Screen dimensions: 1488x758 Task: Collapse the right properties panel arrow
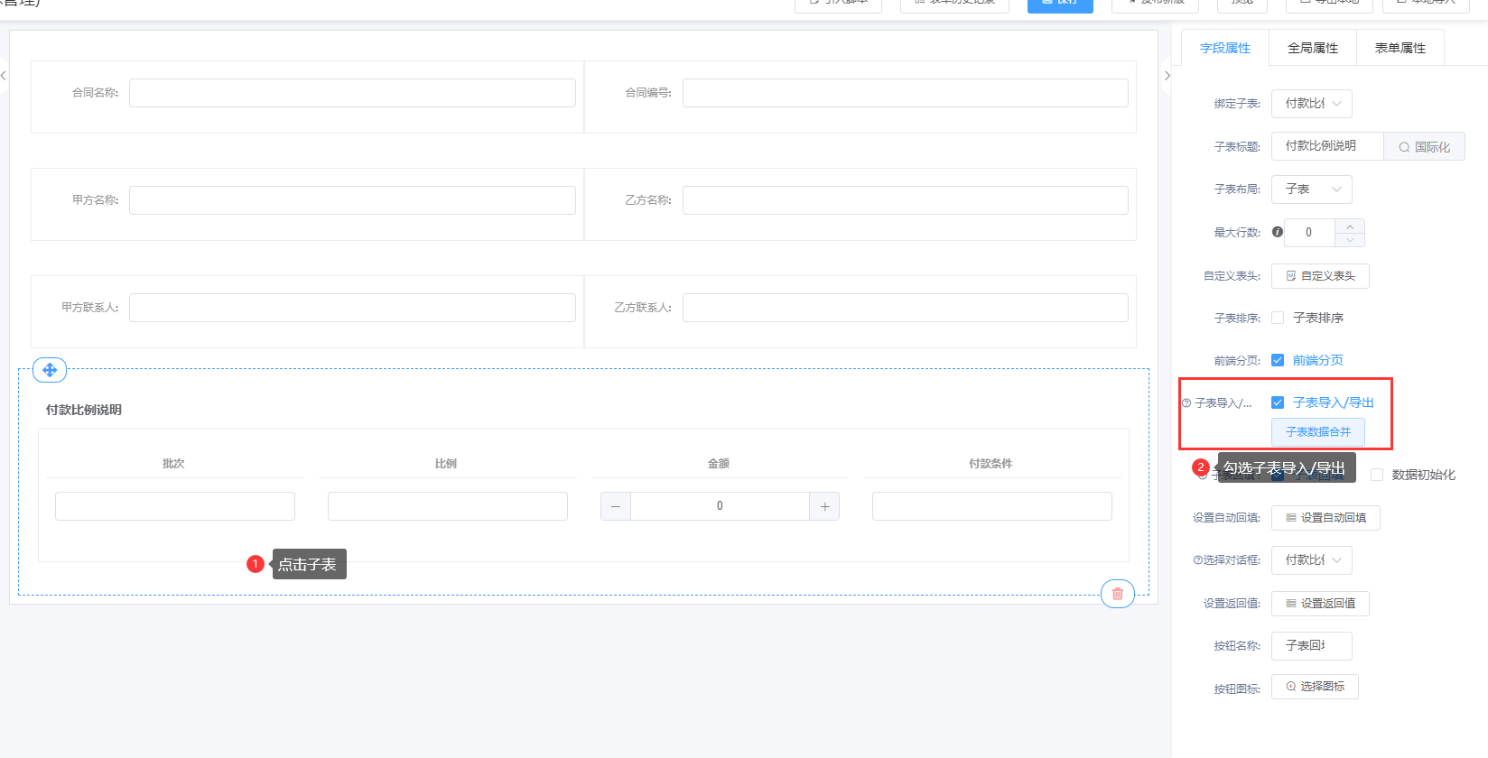pyautogui.click(x=1167, y=76)
